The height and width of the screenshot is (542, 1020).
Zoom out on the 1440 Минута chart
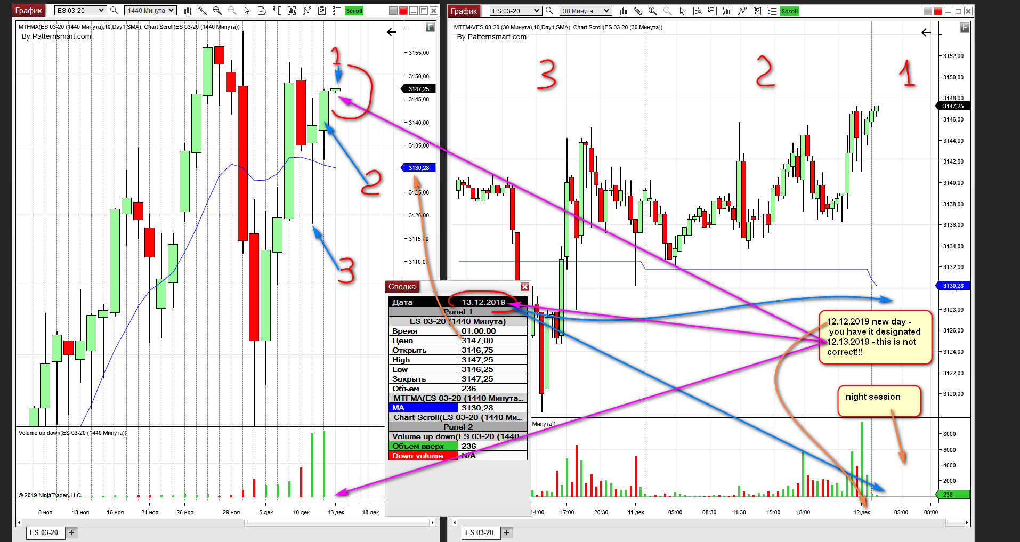click(x=232, y=11)
